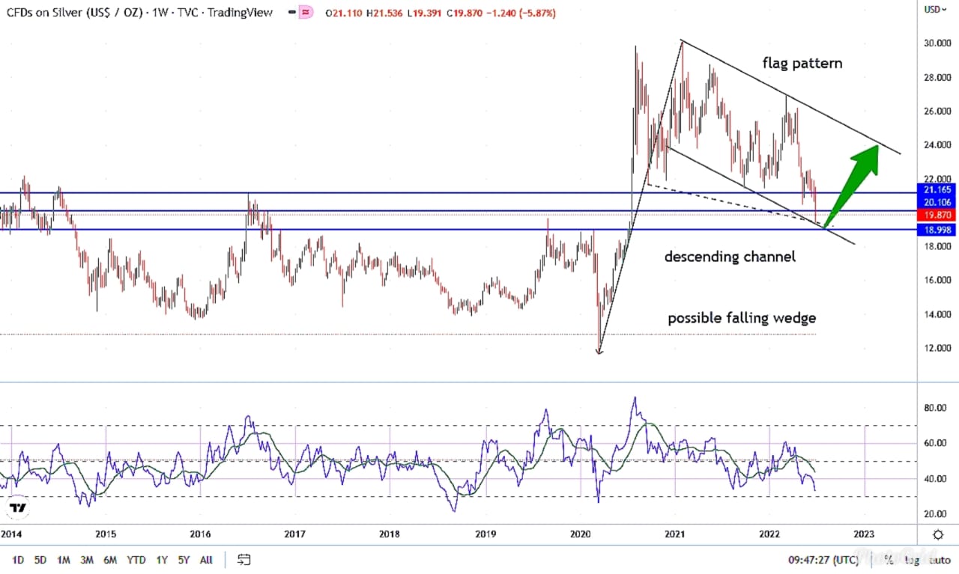
Task: Click the red 19.870 current price label
Action: click(936, 216)
